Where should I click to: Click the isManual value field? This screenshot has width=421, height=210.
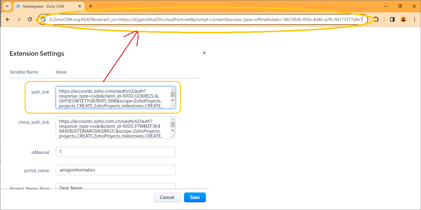click(x=116, y=152)
